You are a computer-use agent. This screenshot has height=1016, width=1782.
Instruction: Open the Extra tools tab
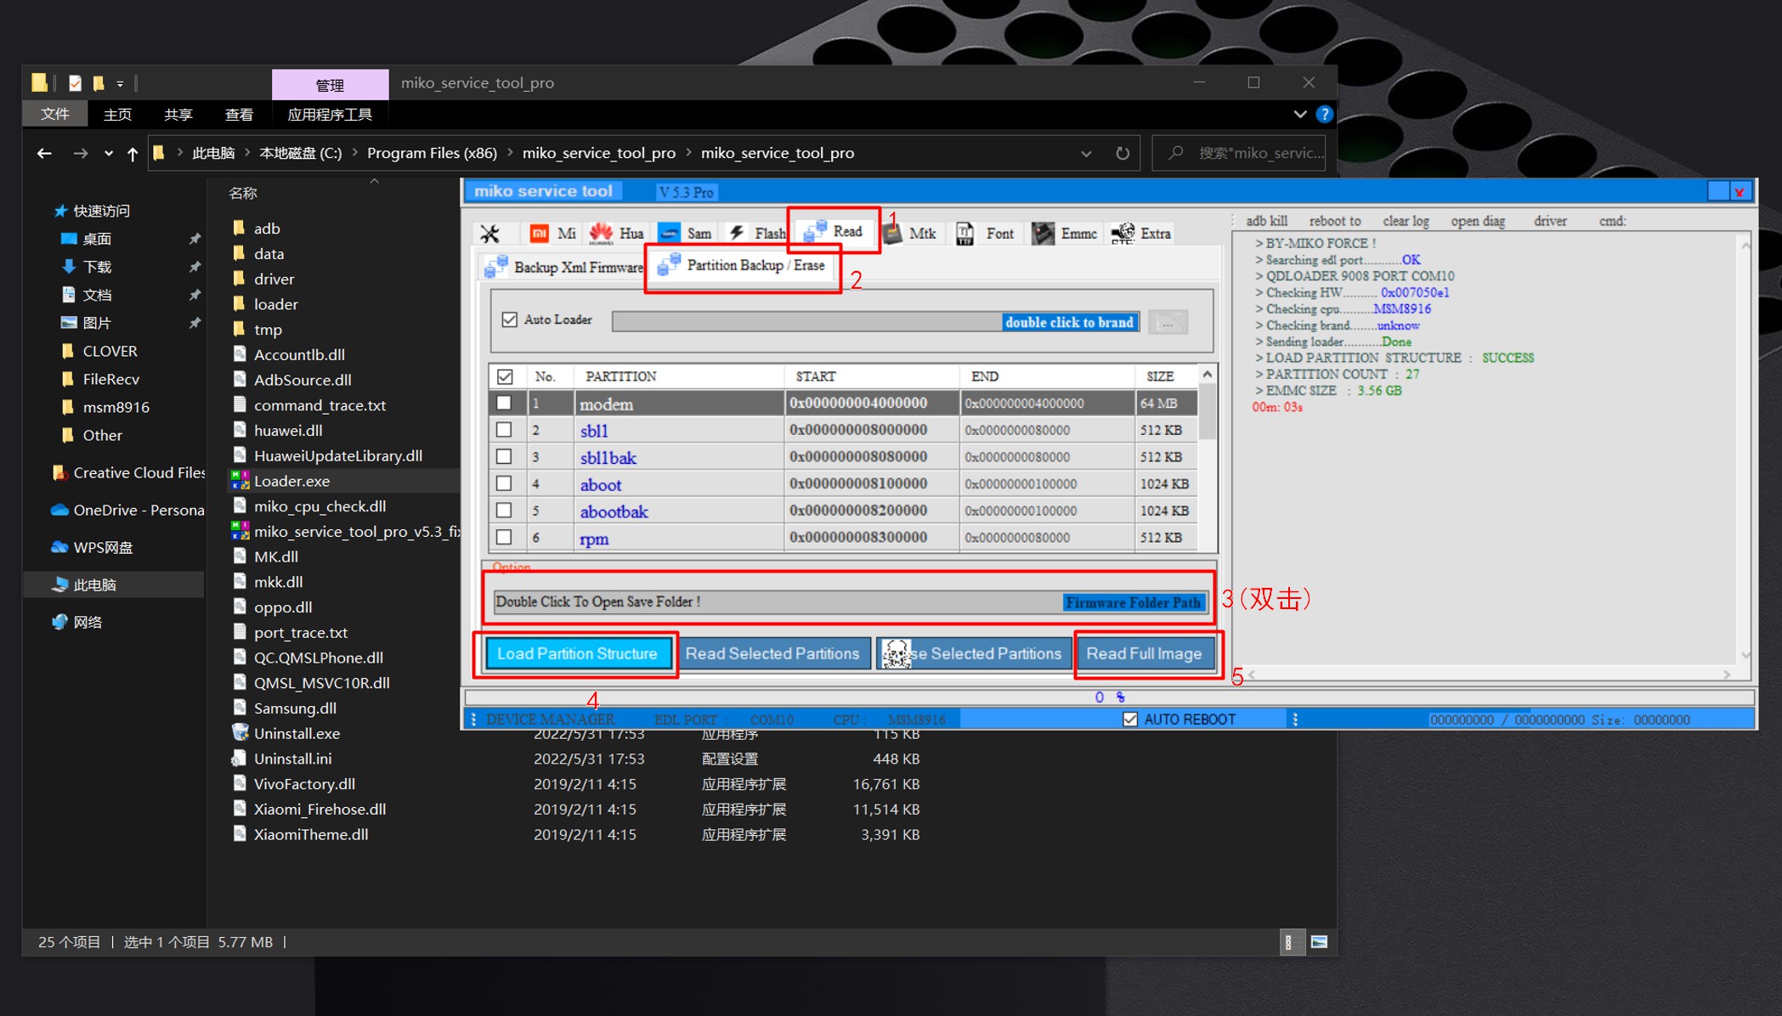click(x=1142, y=234)
